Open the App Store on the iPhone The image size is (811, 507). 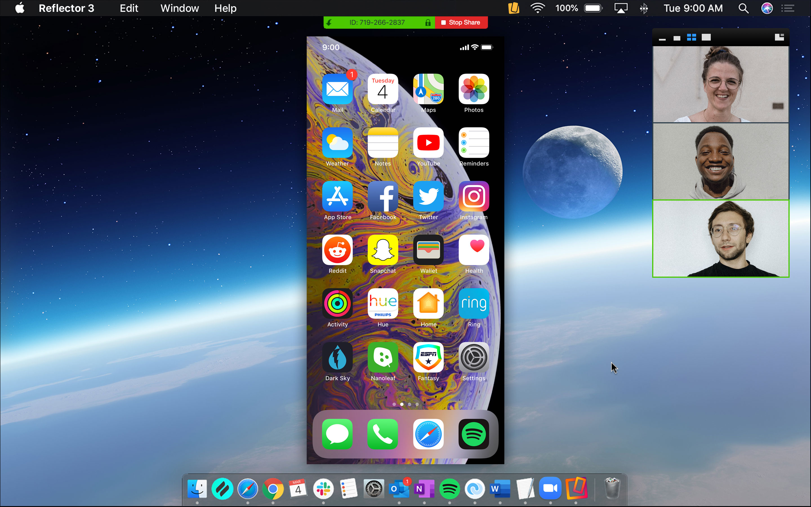tap(337, 197)
